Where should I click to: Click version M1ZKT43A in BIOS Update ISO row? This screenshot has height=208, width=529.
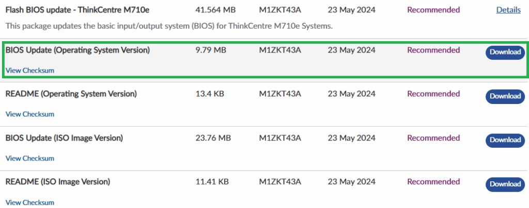pyautogui.click(x=280, y=137)
